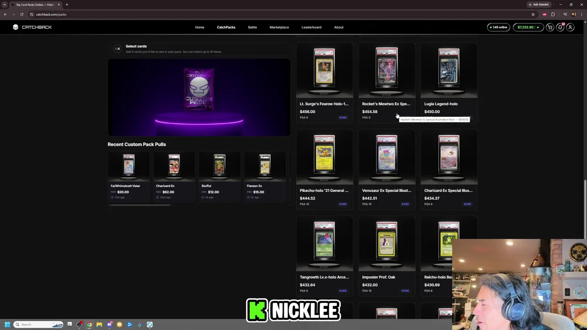This screenshot has width=587, height=330.
Task: Open the Stufful recent pull card
Action: pyautogui.click(x=219, y=176)
